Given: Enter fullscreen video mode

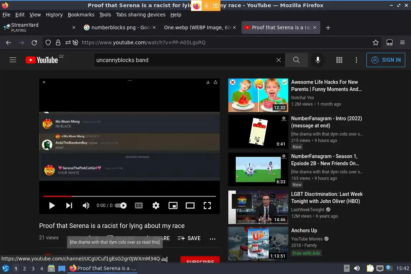Looking at the screenshot, I should tap(207, 205).
